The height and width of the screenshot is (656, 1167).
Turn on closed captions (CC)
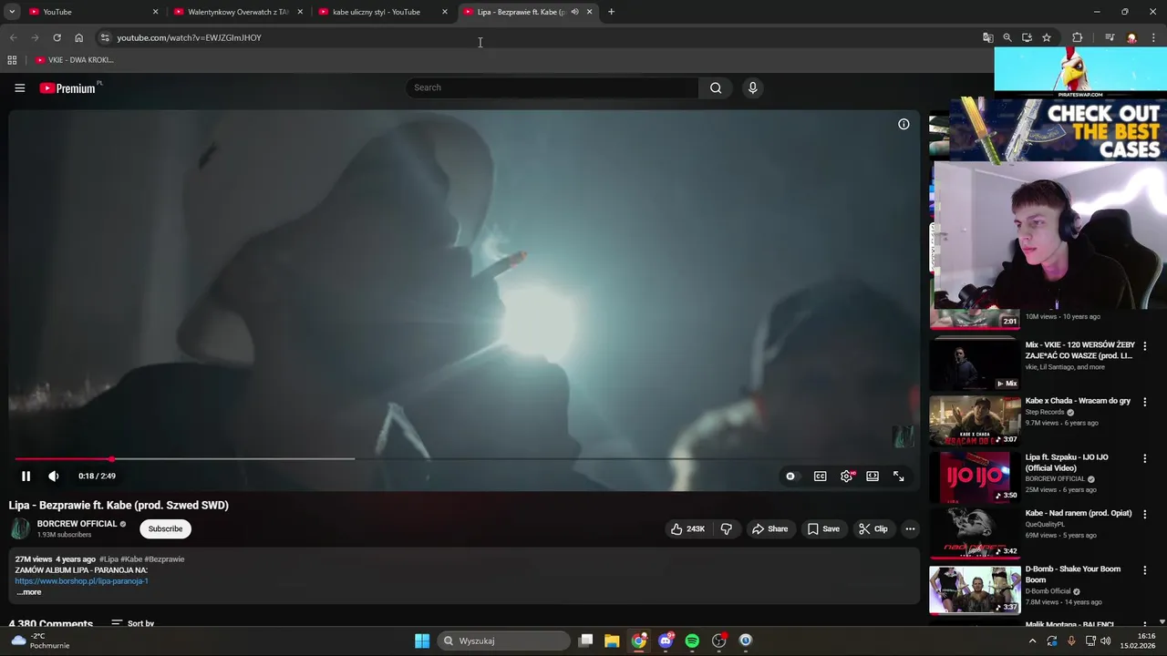821,476
